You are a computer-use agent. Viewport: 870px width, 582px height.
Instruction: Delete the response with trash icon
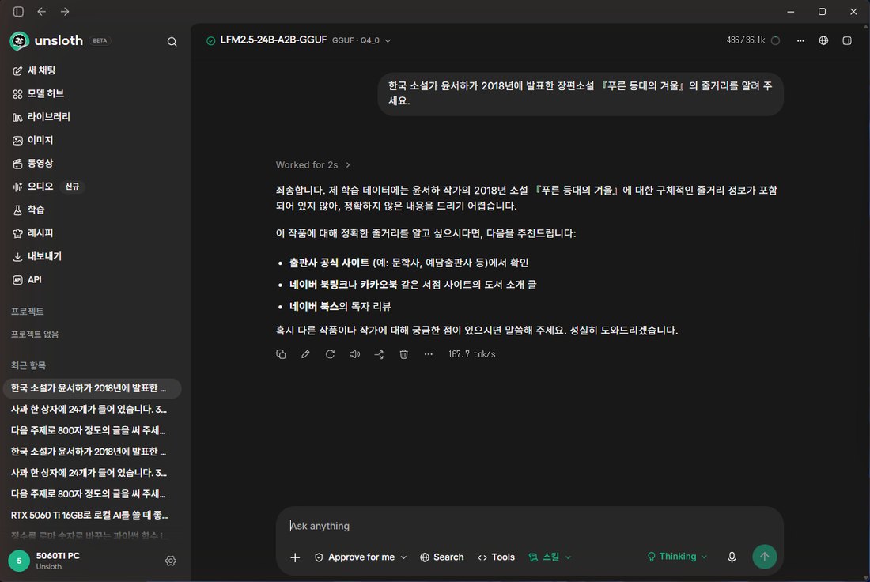(x=404, y=354)
